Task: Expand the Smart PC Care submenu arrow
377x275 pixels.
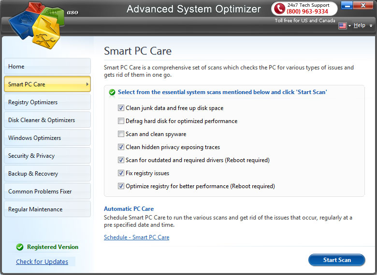Action: [x=87, y=84]
